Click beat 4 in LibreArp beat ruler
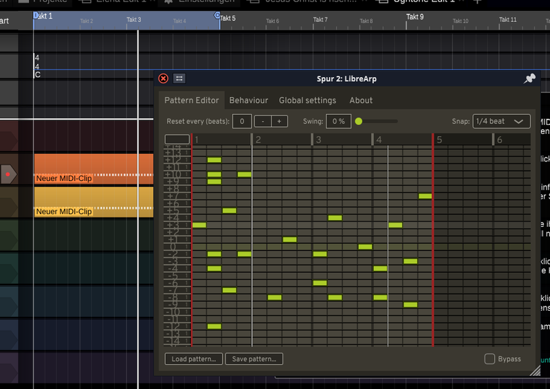The image size is (550, 389). pyautogui.click(x=379, y=140)
